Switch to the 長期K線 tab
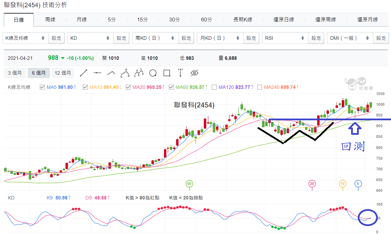391x234 pixels. point(243,19)
